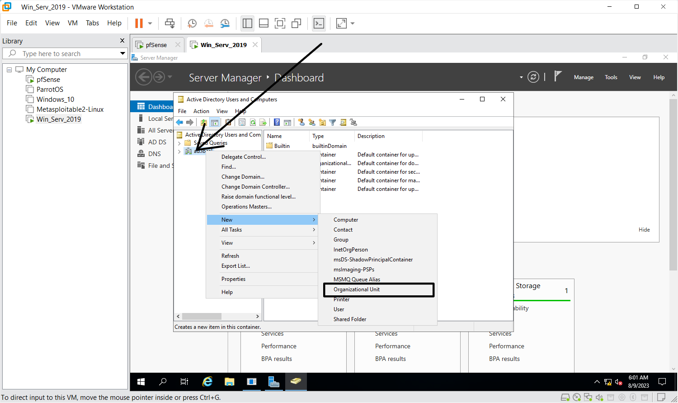Click the muted speaker tray icon
Screen dimensions: 678x403
point(619,383)
